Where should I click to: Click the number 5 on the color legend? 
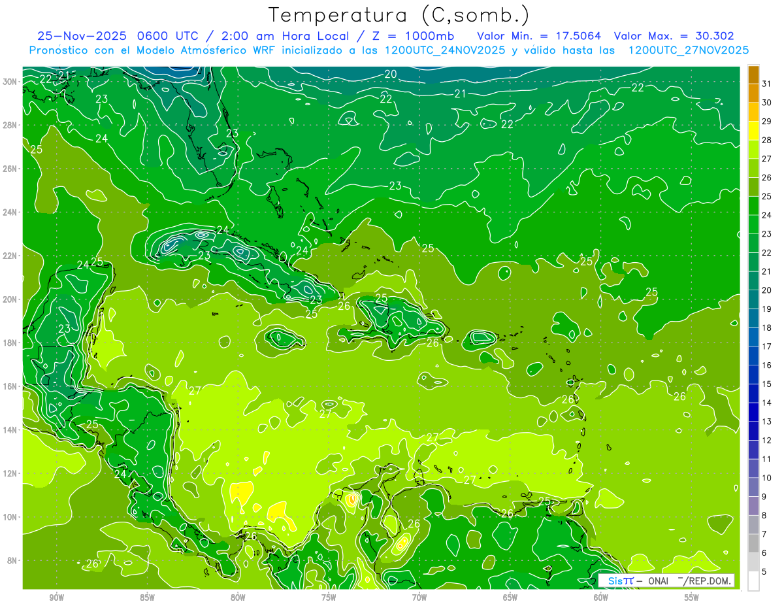764,572
